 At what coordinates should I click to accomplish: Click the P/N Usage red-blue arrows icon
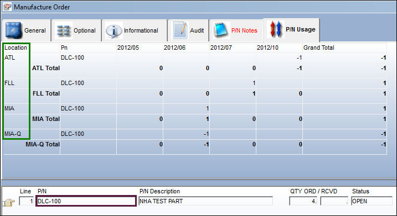click(276, 29)
